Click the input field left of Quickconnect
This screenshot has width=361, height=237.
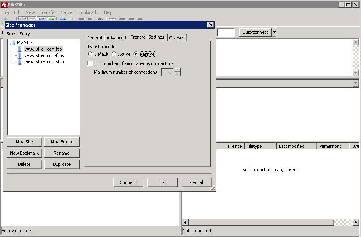click(225, 32)
